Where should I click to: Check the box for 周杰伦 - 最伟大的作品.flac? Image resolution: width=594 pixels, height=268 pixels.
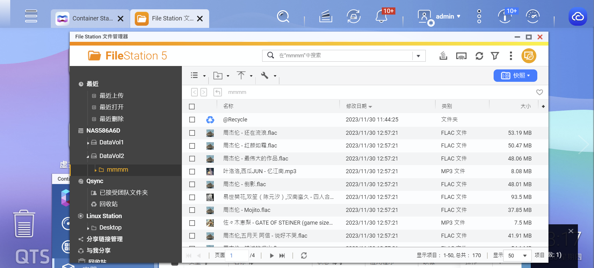[192, 159]
